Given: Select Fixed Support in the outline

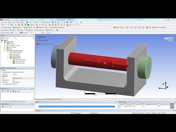Looking at the screenshot, I should 16,54.
